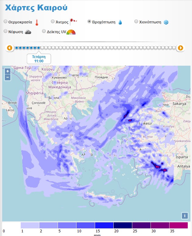
Task: Click Македонија label on the map
Action: tap(59, 87)
